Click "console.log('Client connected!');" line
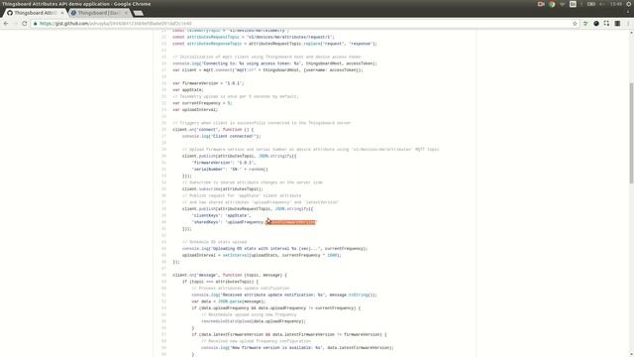634x357 pixels. coord(221,137)
